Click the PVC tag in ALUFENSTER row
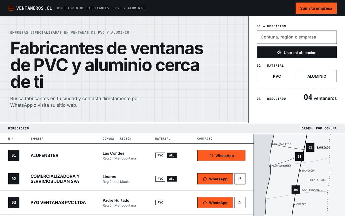This screenshot has width=345, height=216. point(160,155)
